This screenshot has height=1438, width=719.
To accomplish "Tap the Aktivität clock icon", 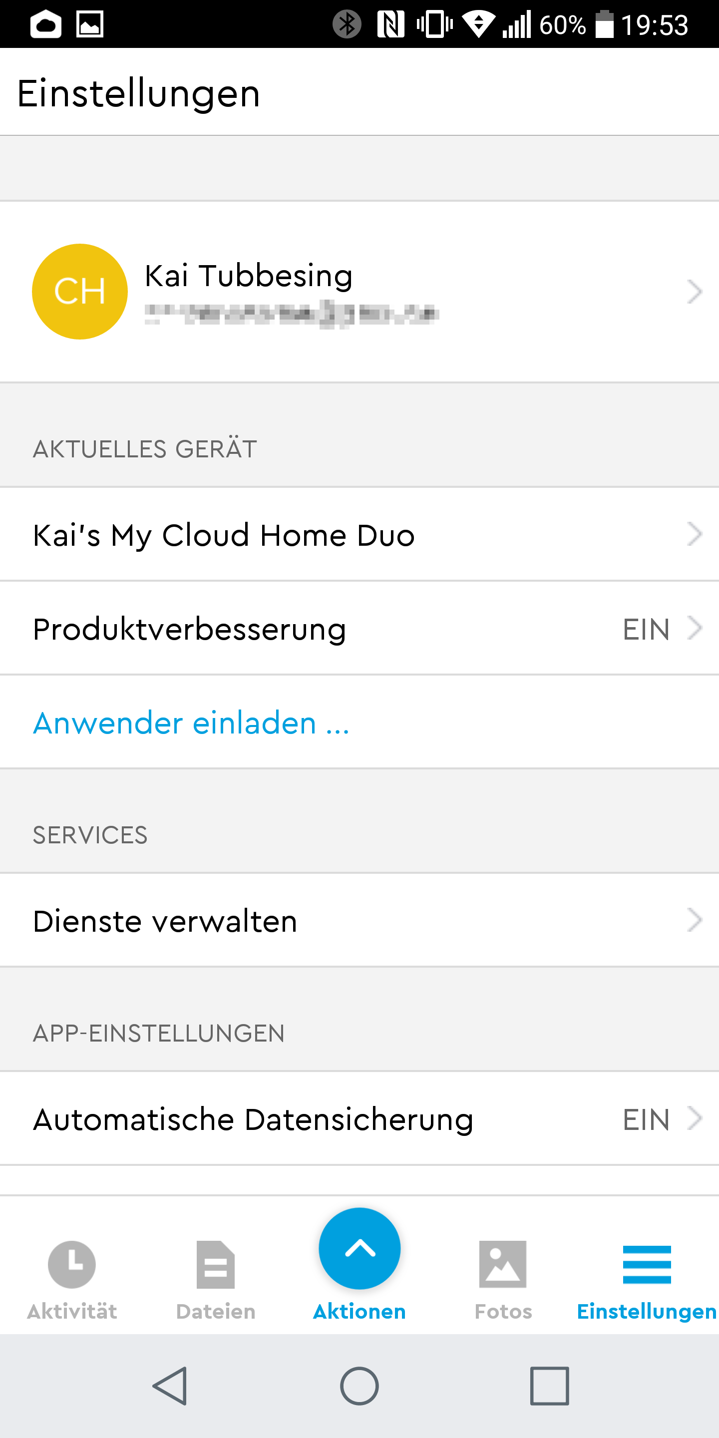I will 72,1264.
